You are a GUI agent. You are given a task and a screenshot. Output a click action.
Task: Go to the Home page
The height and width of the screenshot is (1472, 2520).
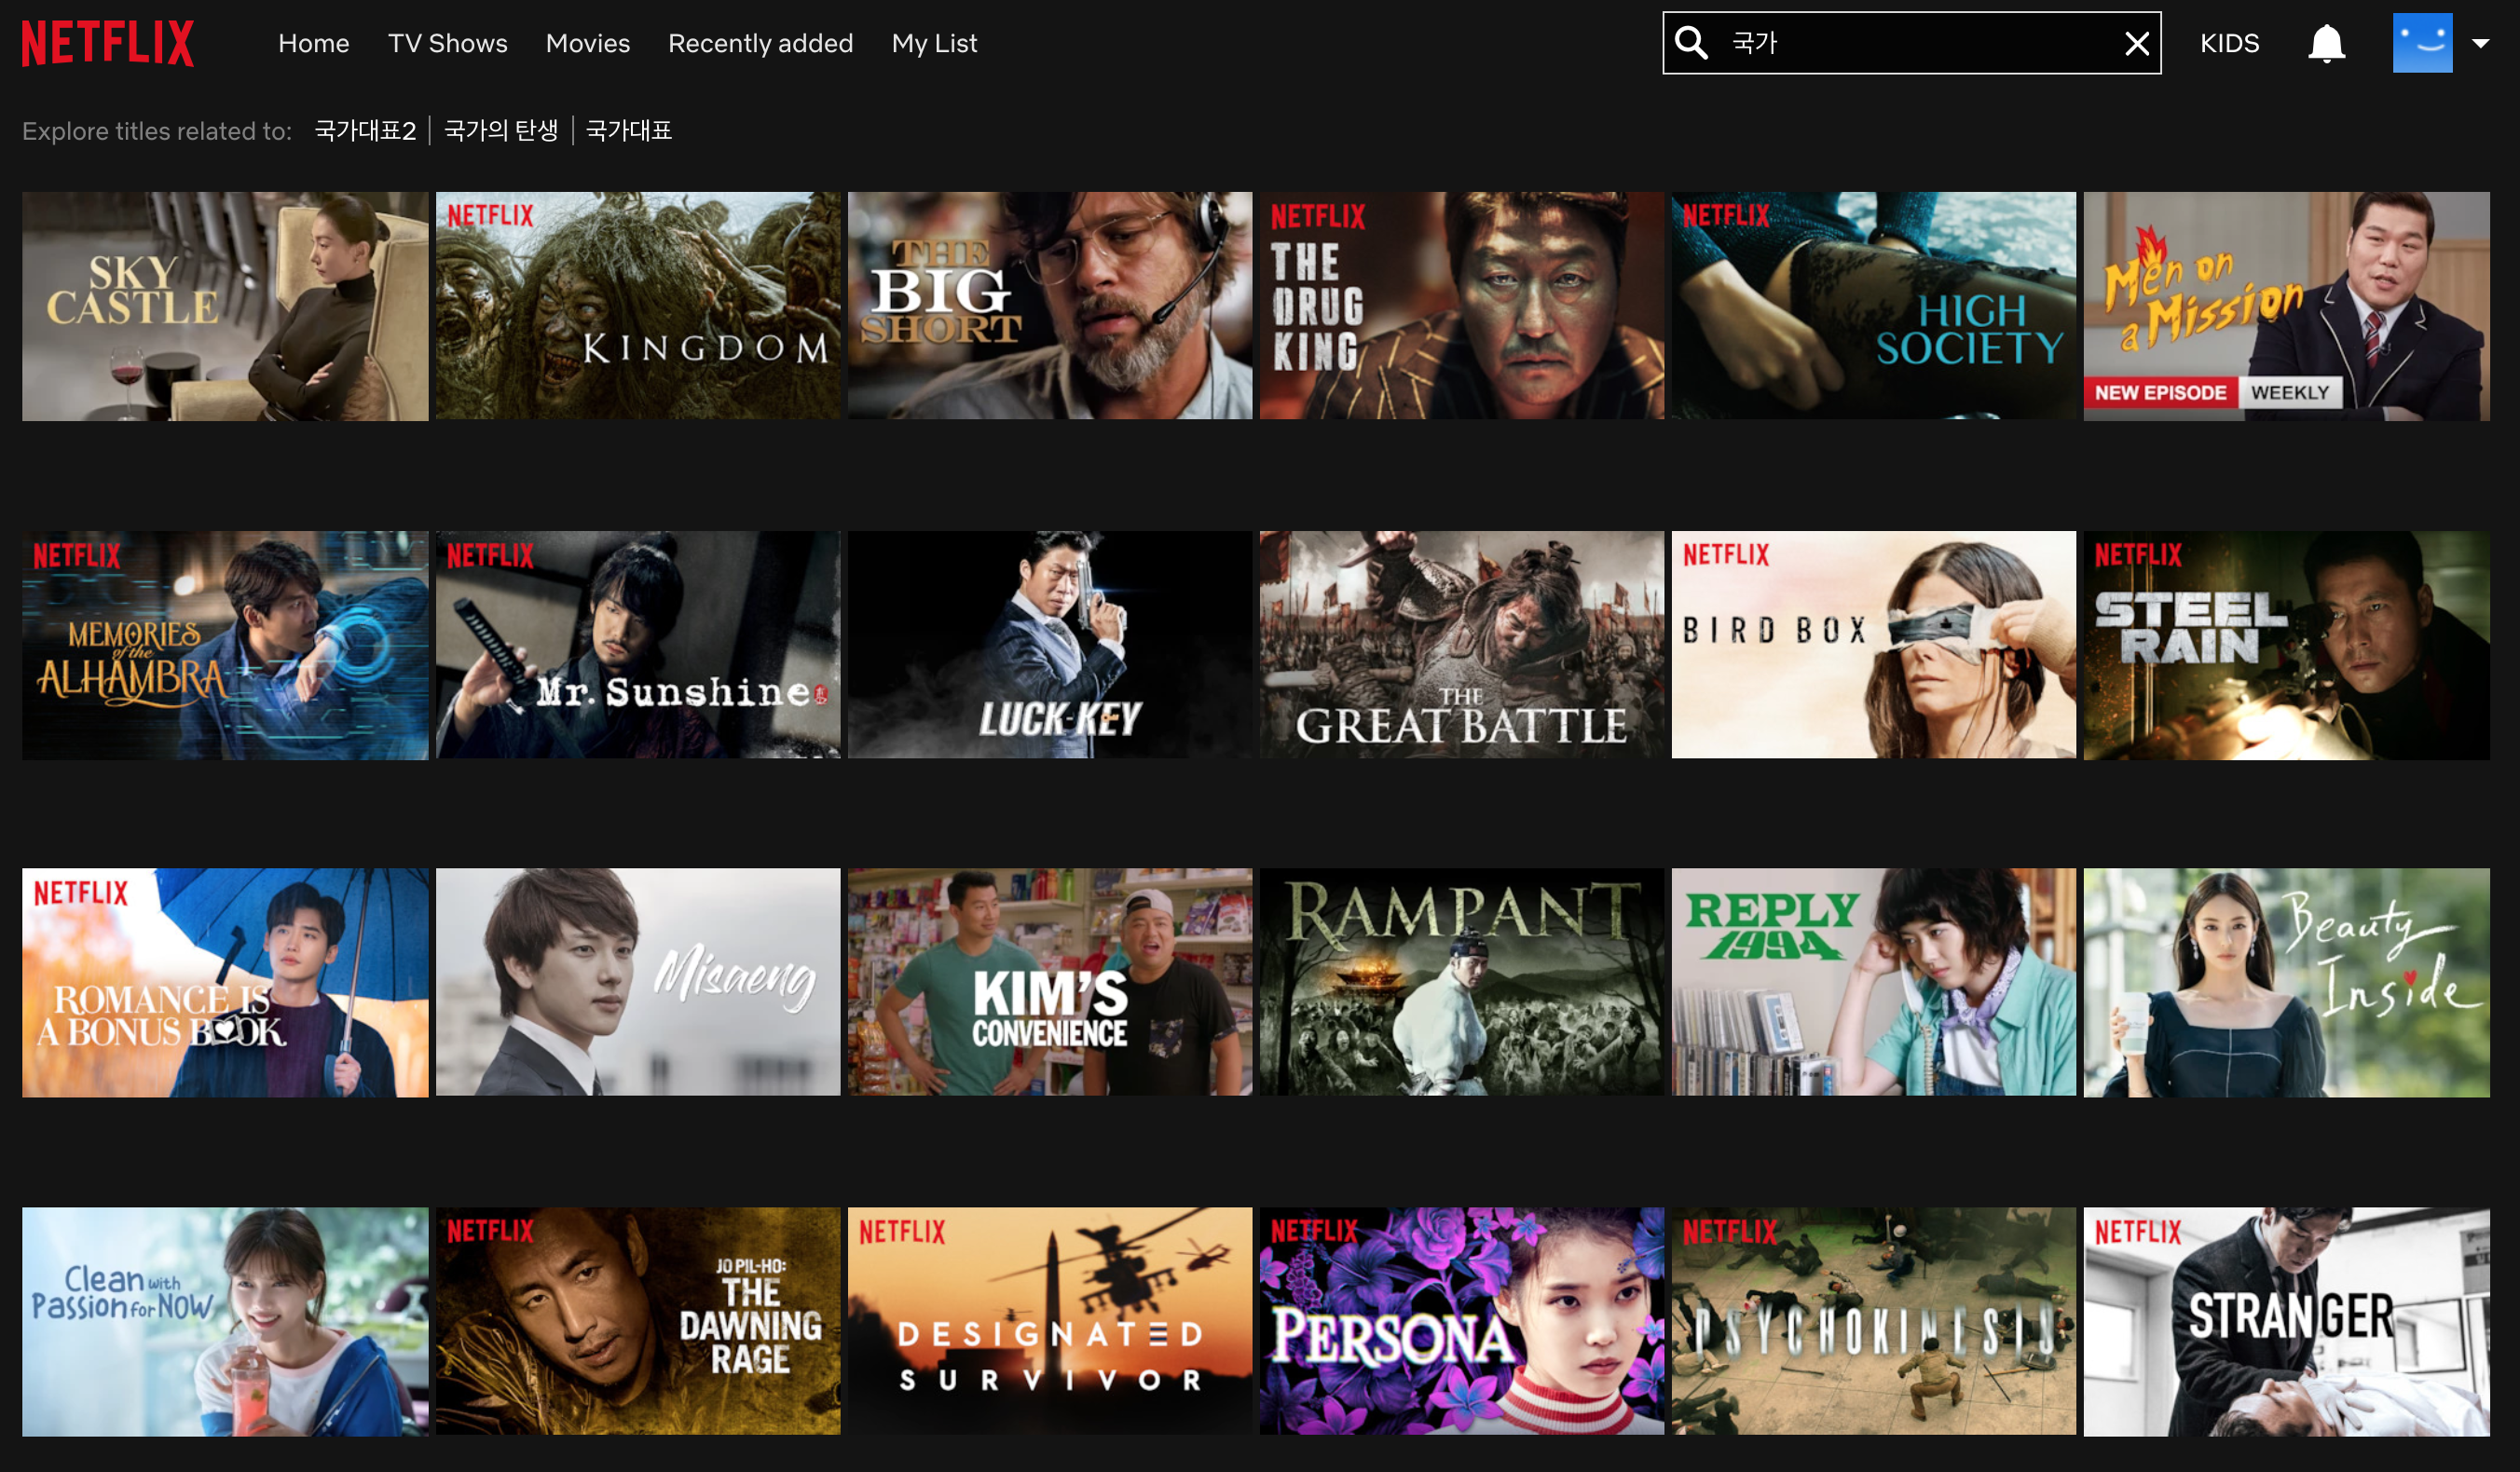pyautogui.click(x=313, y=43)
